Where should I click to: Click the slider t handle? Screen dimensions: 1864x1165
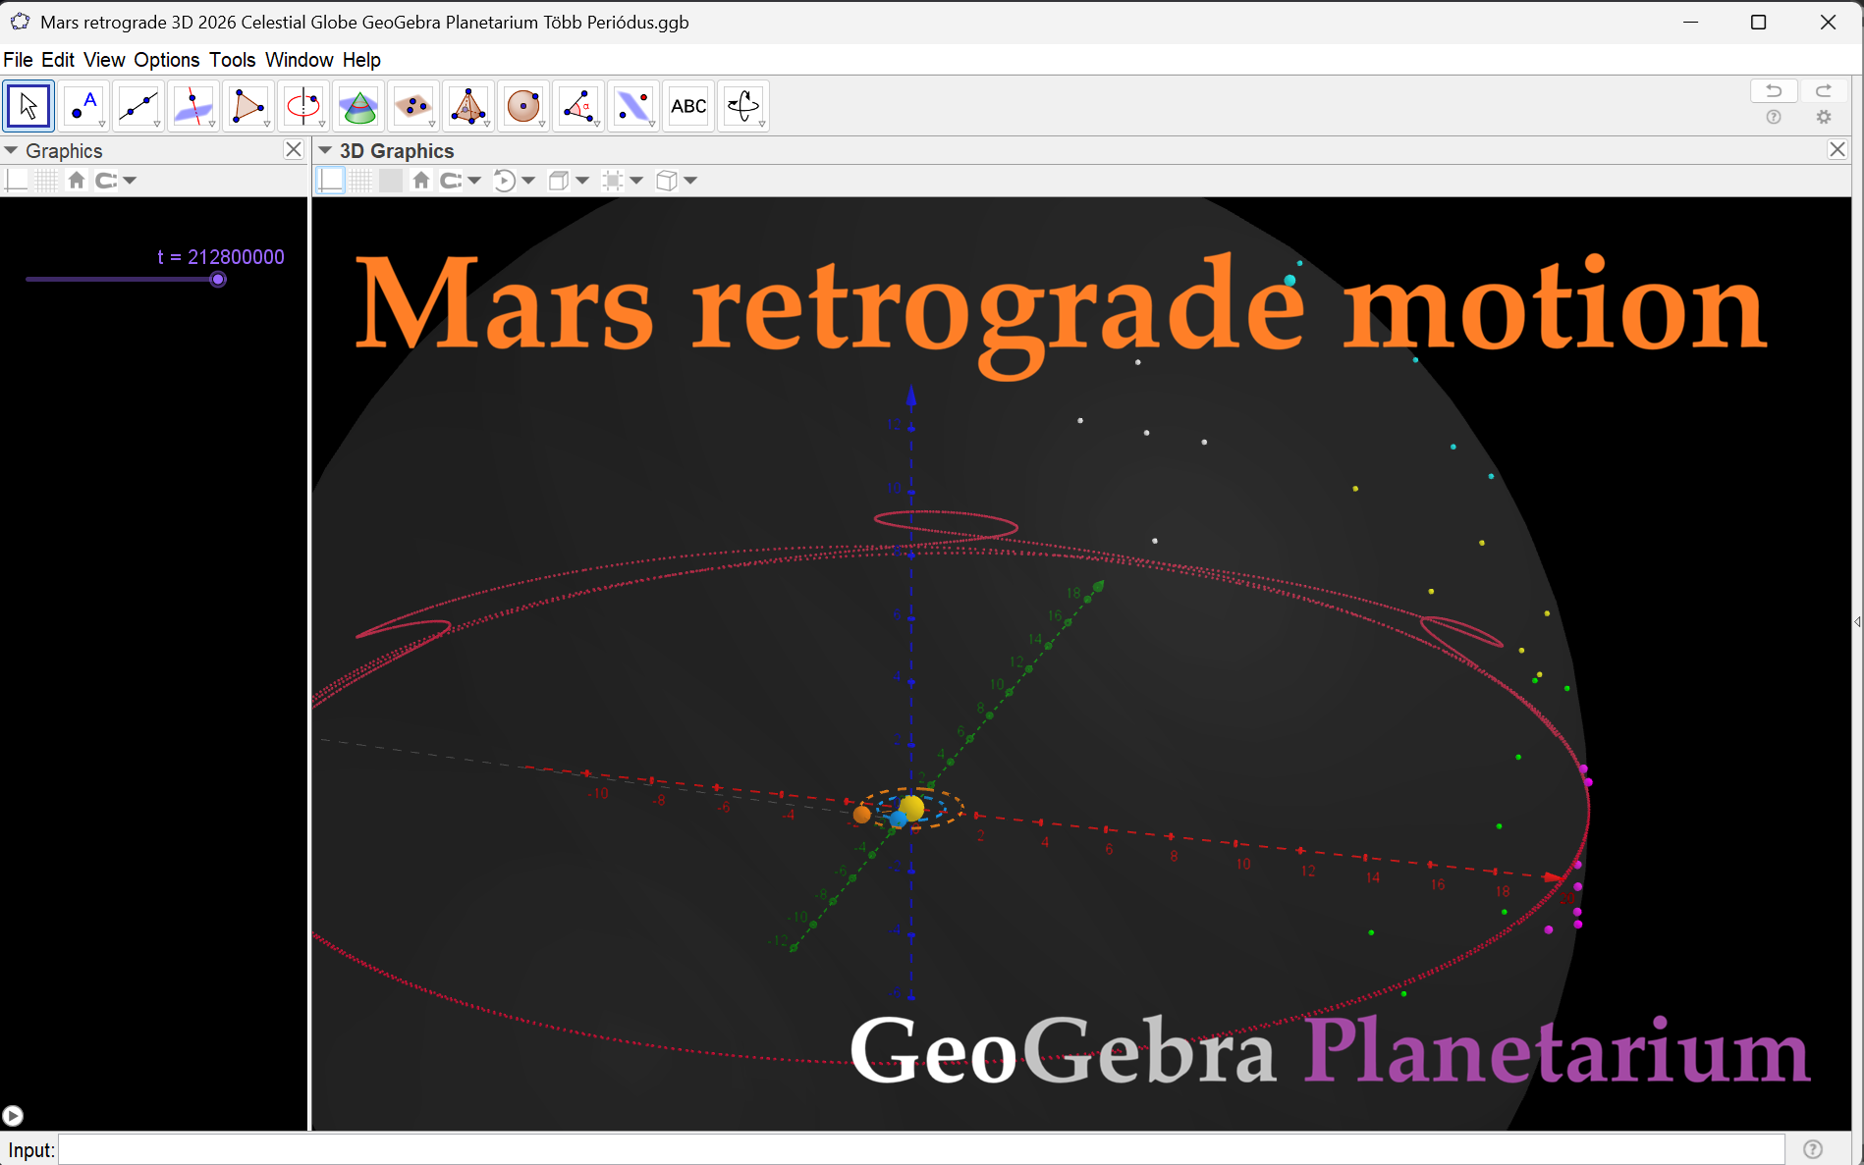coord(219,280)
